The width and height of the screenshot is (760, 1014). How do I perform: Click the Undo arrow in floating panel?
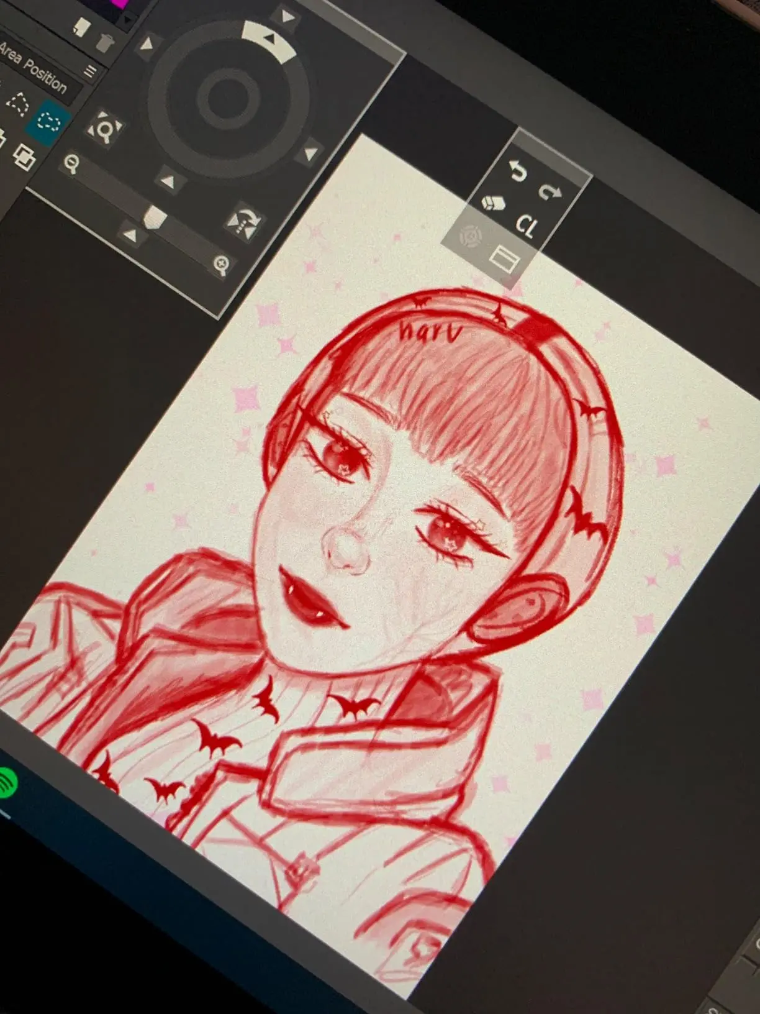tap(518, 170)
